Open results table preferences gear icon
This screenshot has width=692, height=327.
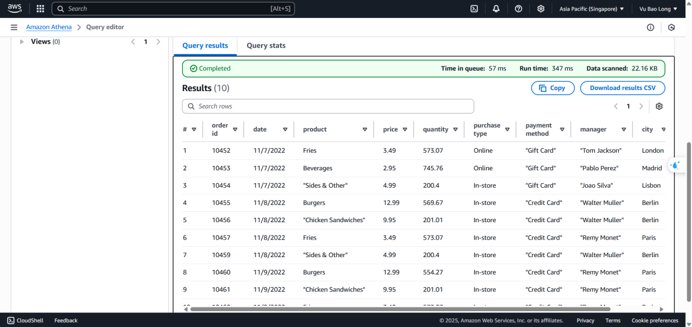659,106
